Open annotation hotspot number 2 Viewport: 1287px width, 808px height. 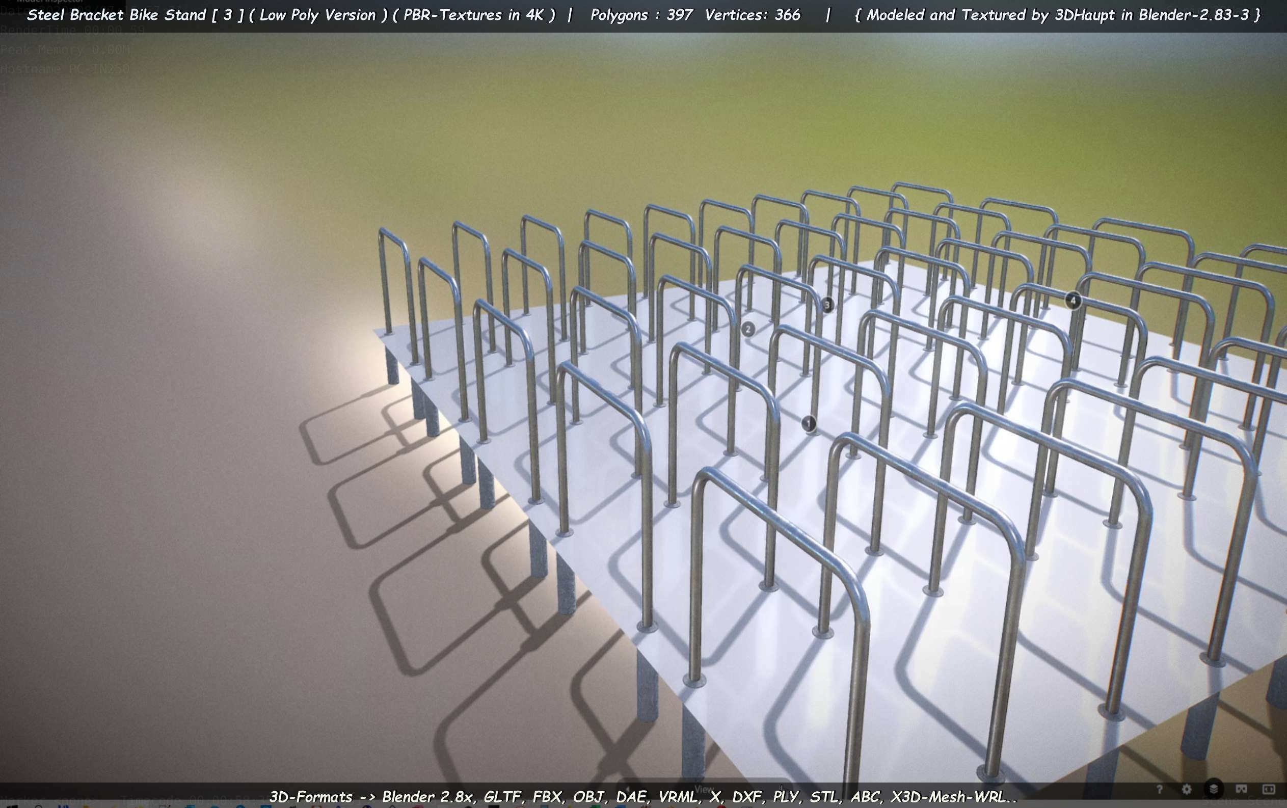(x=748, y=329)
